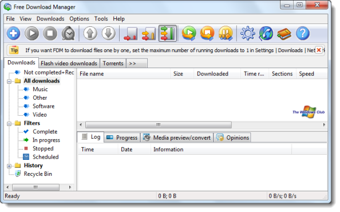Image resolution: width=340 pixels, height=212 pixels.
Task: Sort by the File name column header
Action: [124, 74]
